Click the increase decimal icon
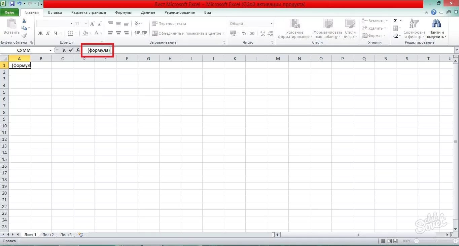Image resolution: width=459 pixels, height=246 pixels. pos(263,33)
